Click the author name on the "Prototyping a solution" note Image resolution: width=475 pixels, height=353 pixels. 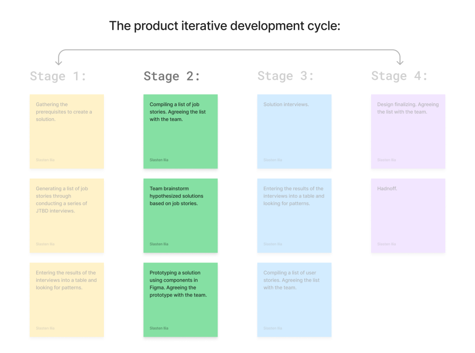tap(159, 328)
